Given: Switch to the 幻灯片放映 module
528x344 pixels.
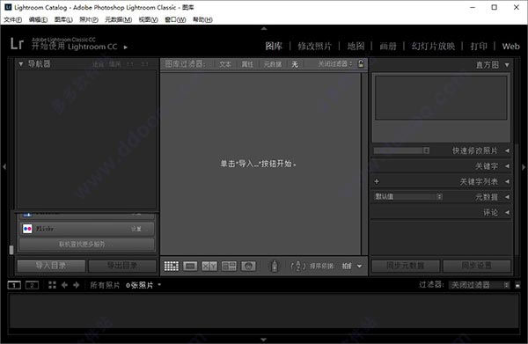Looking at the screenshot, I should tap(433, 46).
